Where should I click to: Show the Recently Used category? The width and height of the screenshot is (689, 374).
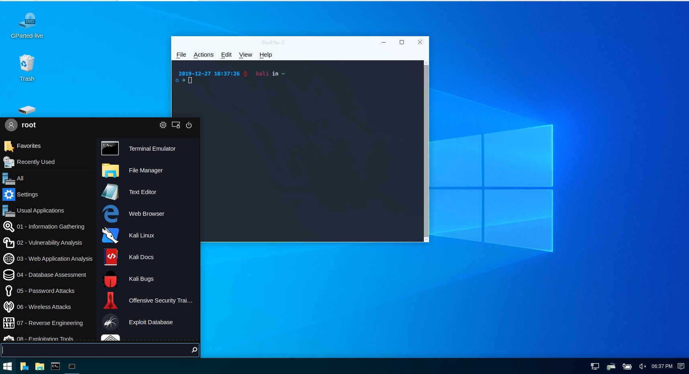(48, 162)
